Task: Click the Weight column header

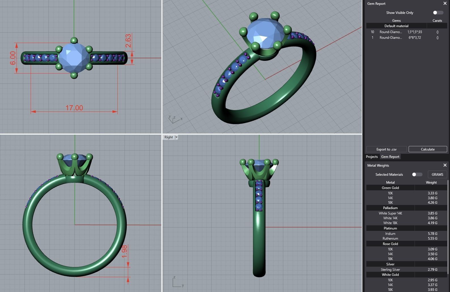Action: pos(431,182)
